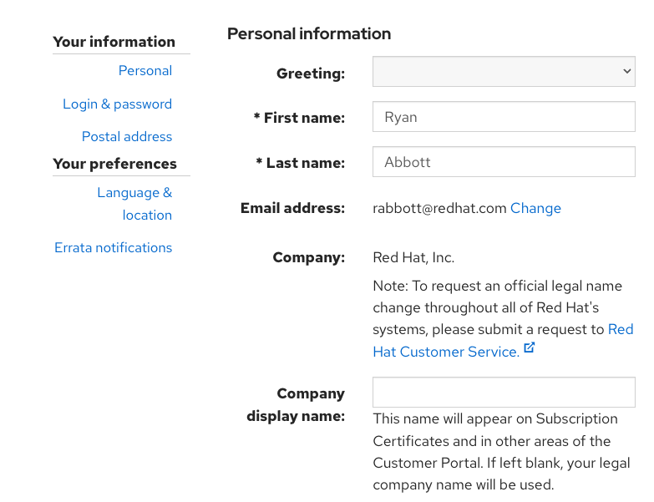
Task: Click the Last name label
Action: pyautogui.click(x=300, y=164)
